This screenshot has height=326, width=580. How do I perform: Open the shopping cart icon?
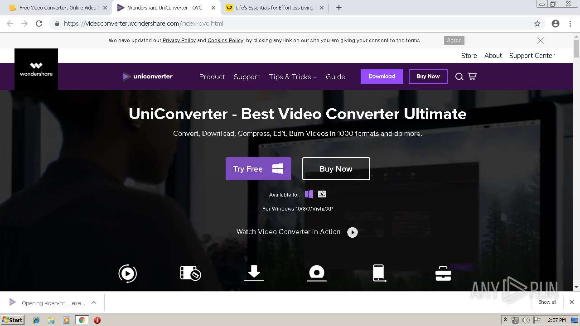point(472,77)
